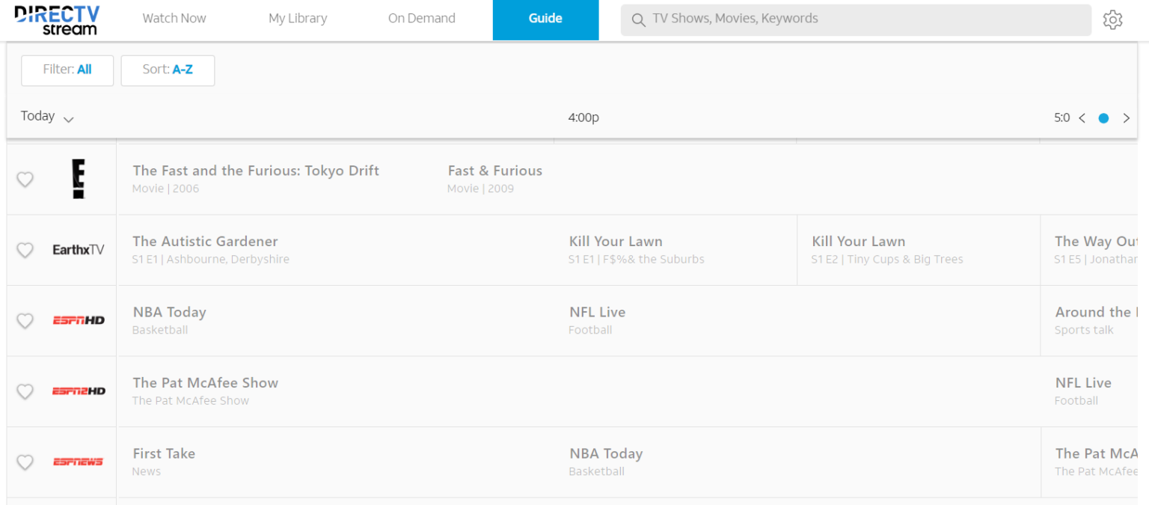Go to previous time slot arrow
Screen dimensions: 1149x505
tap(1082, 118)
